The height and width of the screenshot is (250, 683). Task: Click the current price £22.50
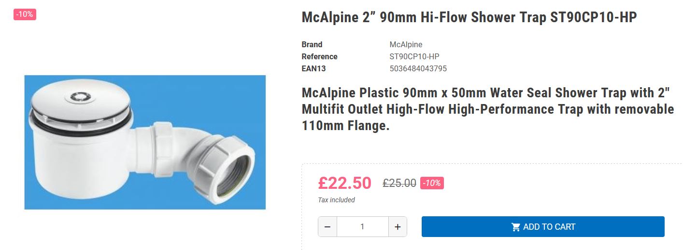coord(344,183)
